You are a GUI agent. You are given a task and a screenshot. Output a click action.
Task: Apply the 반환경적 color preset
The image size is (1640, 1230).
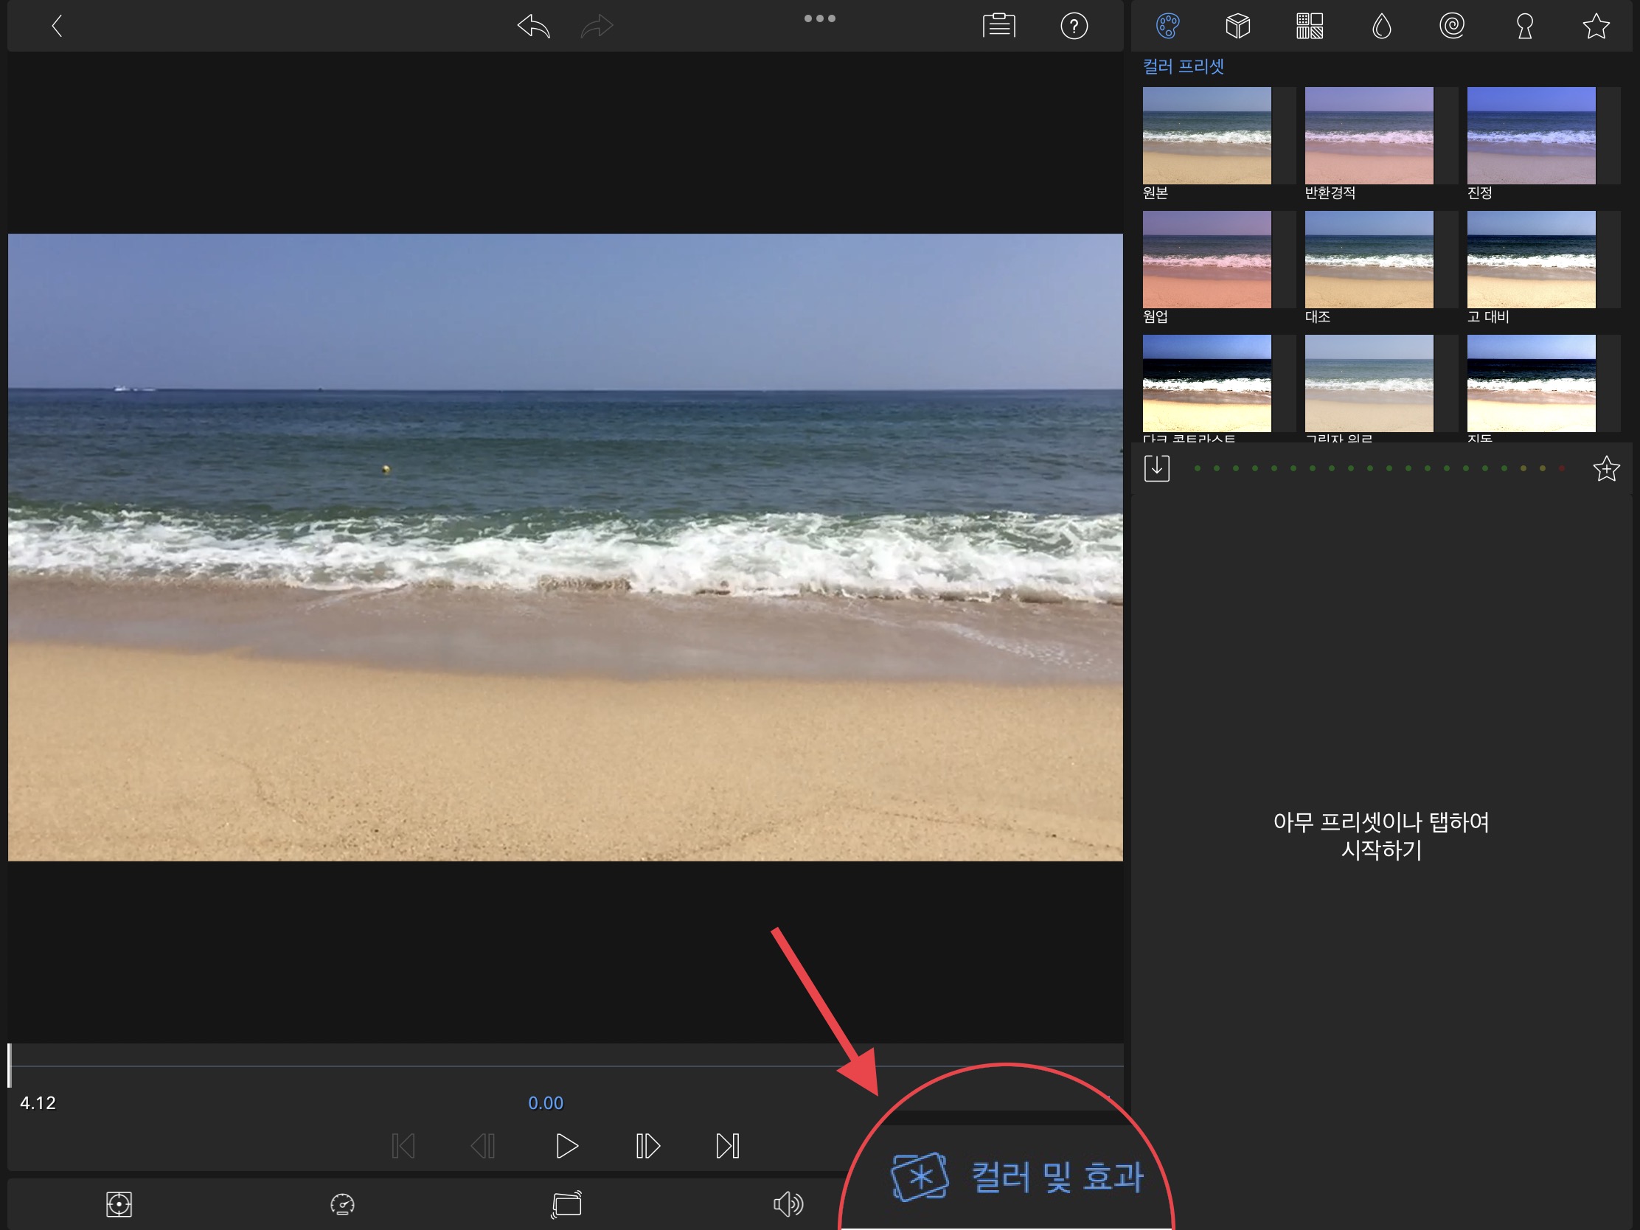coord(1369,136)
